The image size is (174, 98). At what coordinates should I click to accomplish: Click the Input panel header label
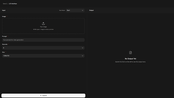tap(4, 10)
